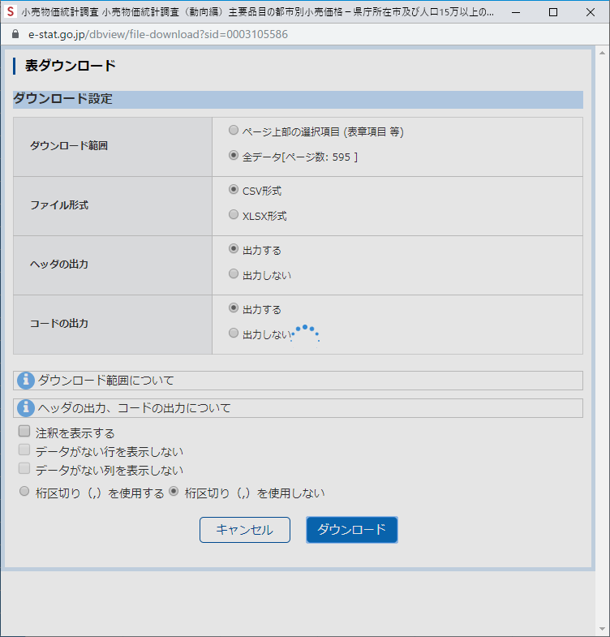
Task: Click the info icon beside ヘッダの出力、コードの出力について
Action: click(26, 407)
